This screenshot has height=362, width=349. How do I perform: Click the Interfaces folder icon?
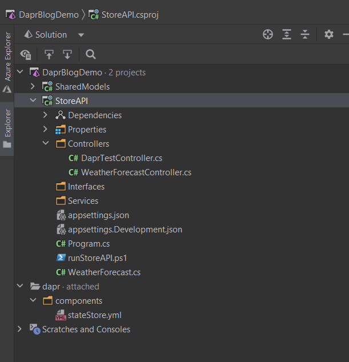61,186
